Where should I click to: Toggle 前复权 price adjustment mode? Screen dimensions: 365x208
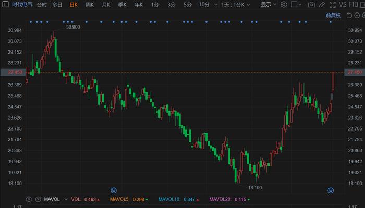point(333,15)
